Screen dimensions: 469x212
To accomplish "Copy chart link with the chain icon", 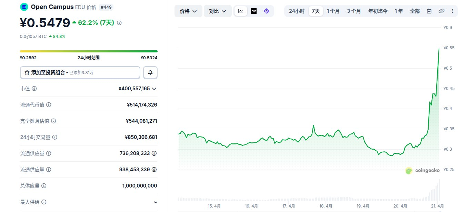I will pos(441,11).
